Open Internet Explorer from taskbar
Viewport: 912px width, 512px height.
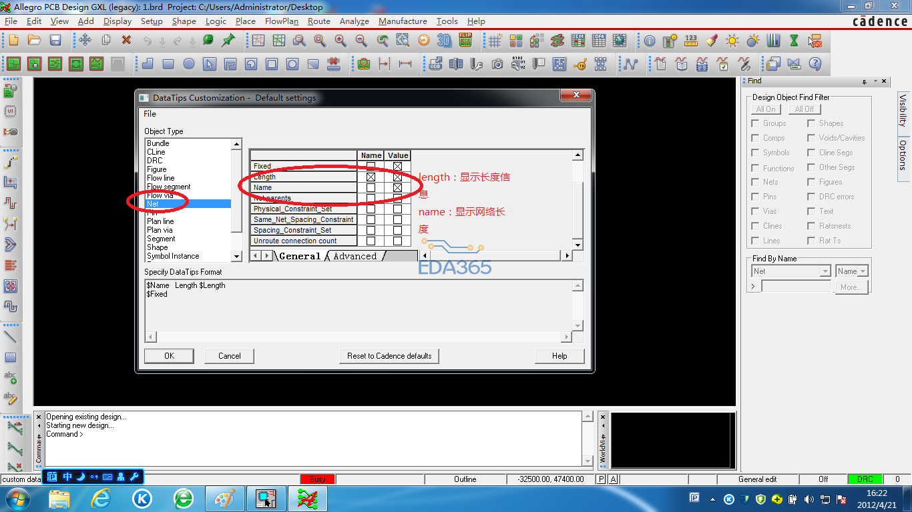point(101,498)
